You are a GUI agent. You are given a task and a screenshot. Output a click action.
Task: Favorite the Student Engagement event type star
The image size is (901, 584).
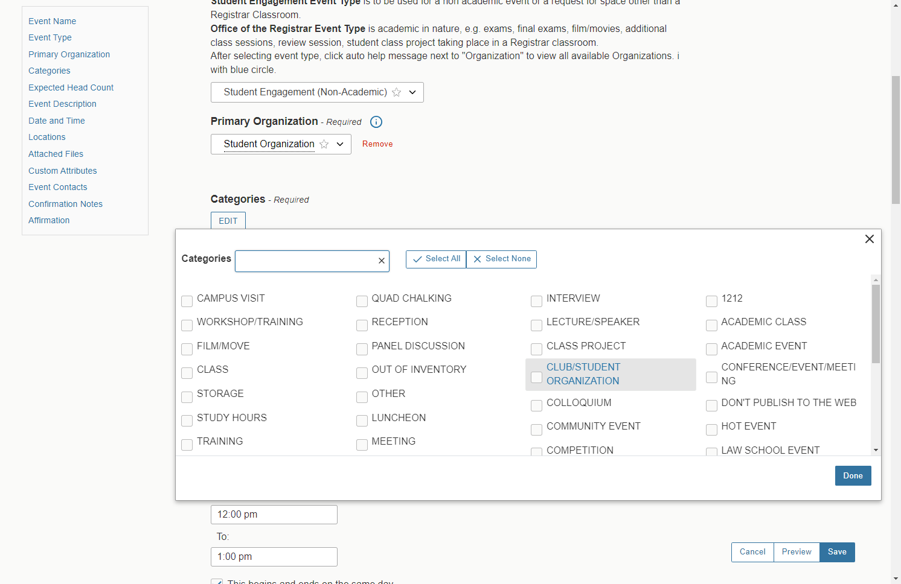(397, 92)
